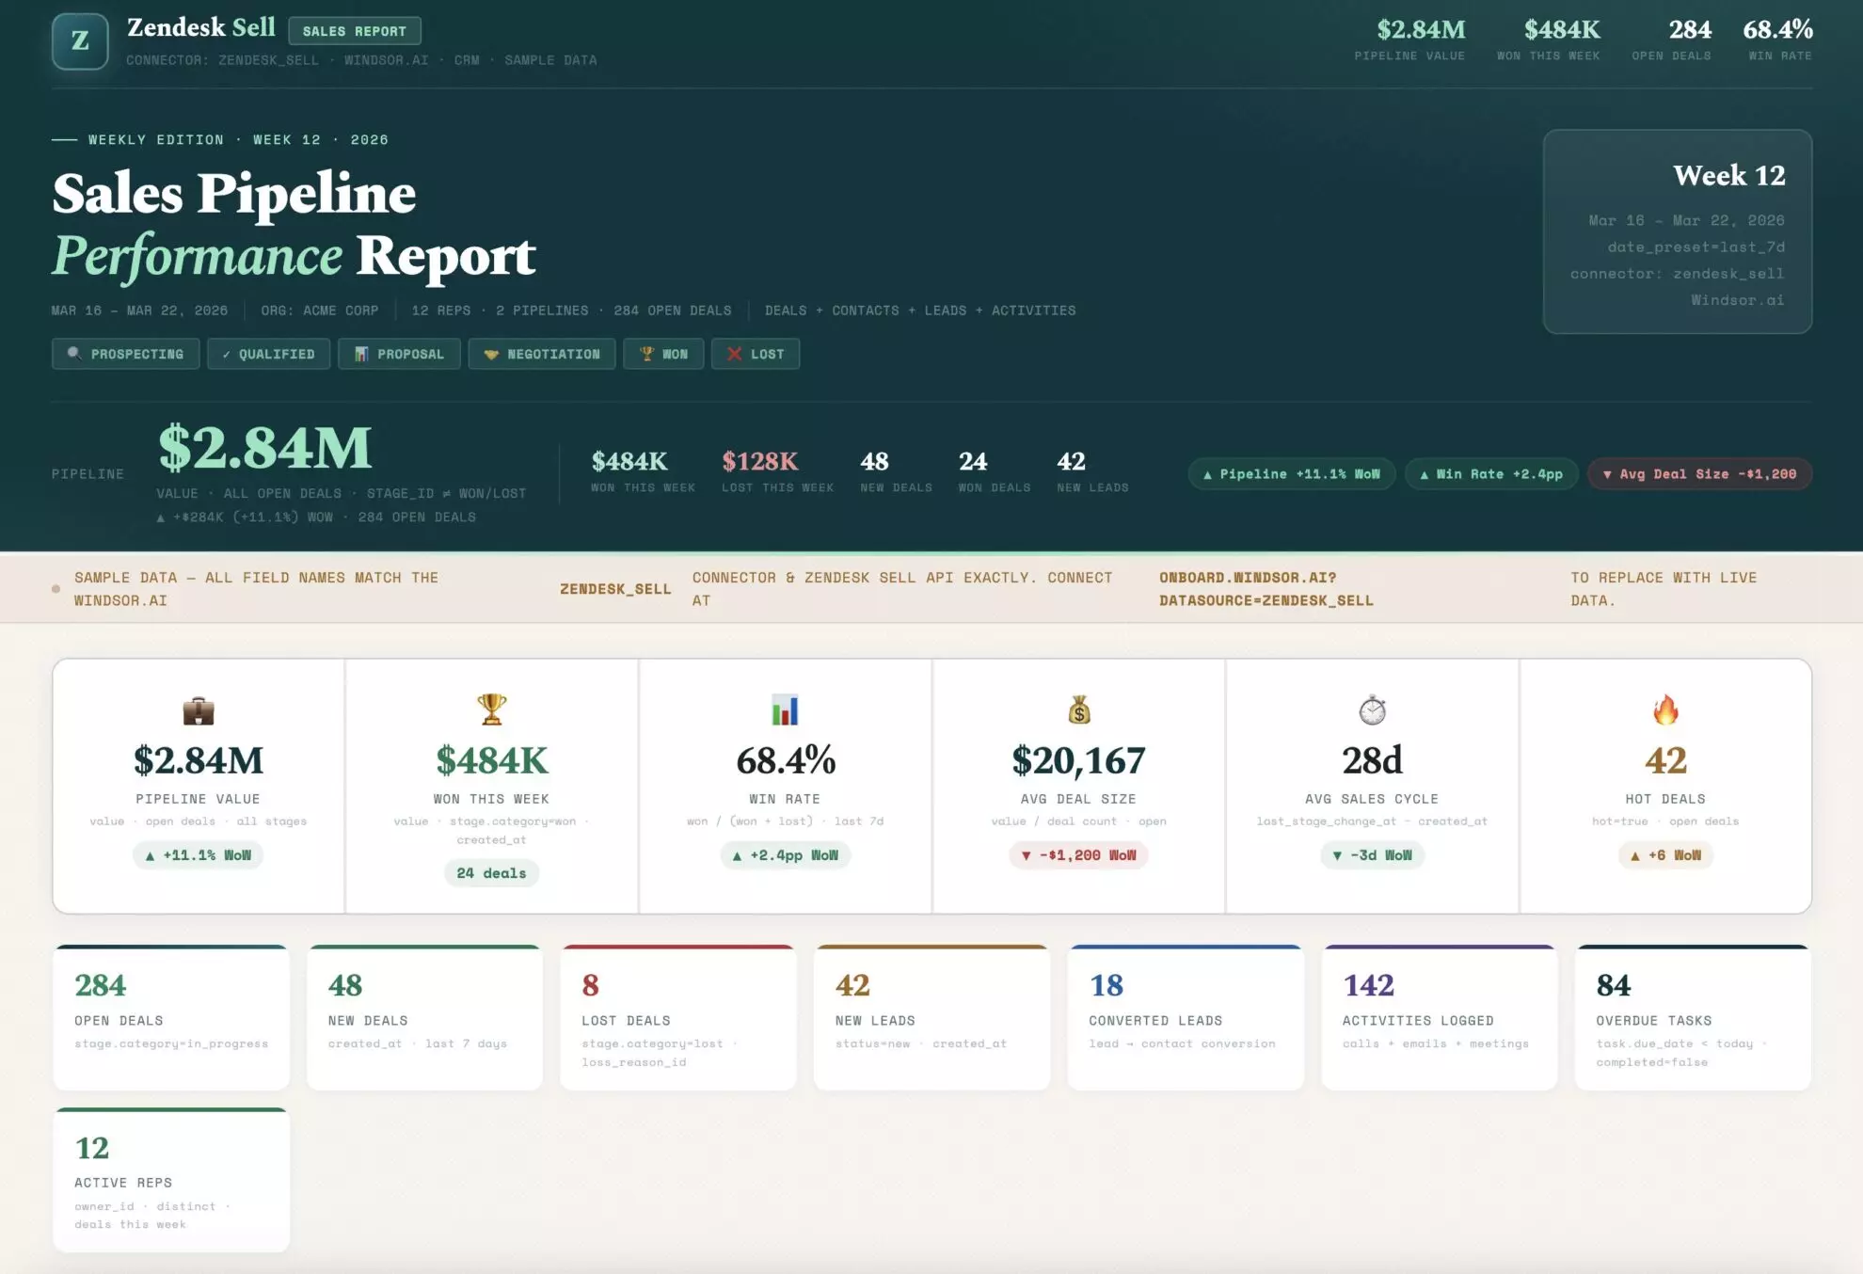Toggle the Qualified stage filter

pyautogui.click(x=268, y=354)
